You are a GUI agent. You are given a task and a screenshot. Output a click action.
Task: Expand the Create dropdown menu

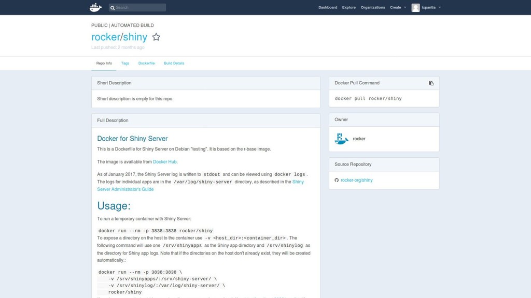pos(398,7)
